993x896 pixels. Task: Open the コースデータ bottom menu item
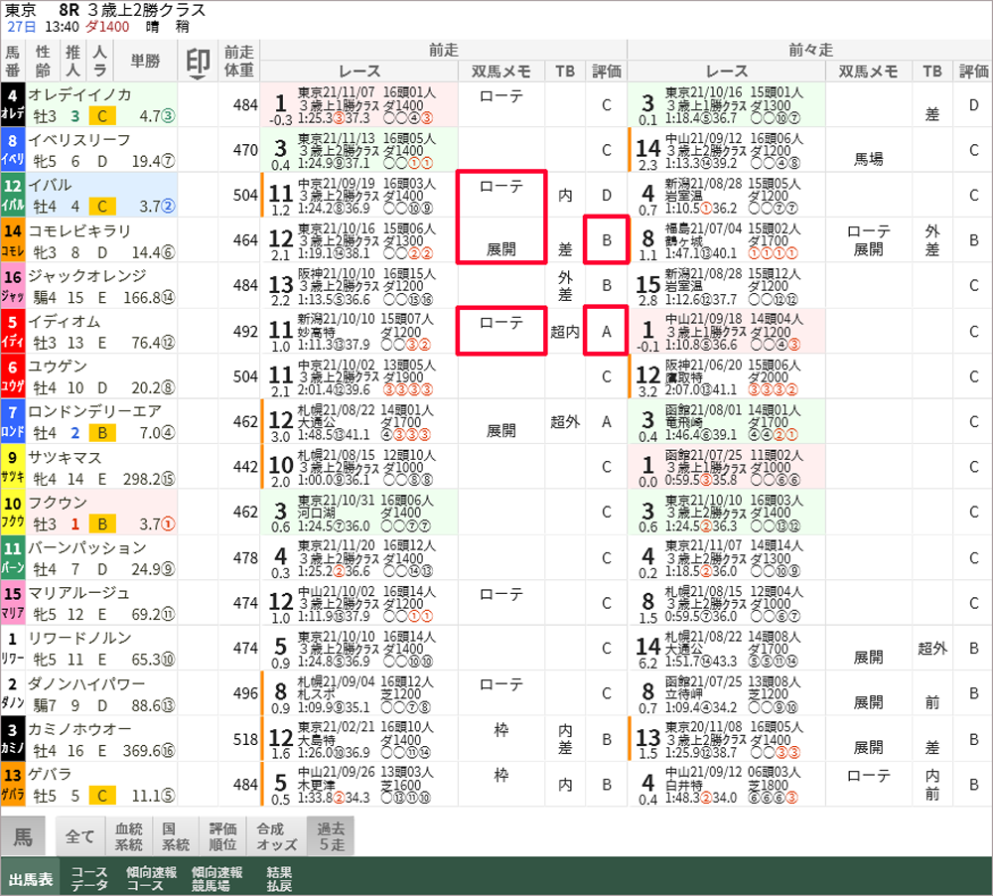point(89,879)
